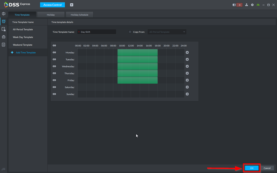Click the link icon for Tuesday
This screenshot has height=173, width=277.
54,59
